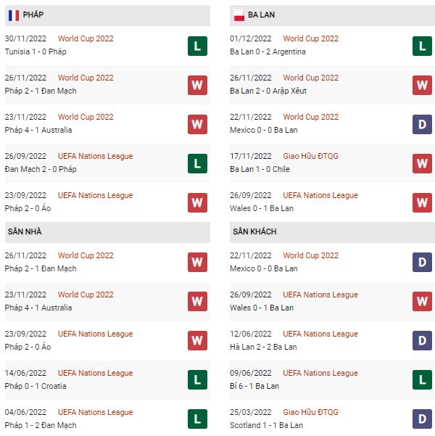
Task: Click the D badge for Mexico 0 - 0 Ba Lan under Ba Lan
Action: tap(422, 124)
